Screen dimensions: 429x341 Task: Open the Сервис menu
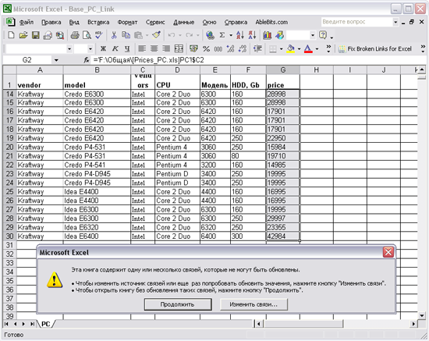click(x=155, y=22)
